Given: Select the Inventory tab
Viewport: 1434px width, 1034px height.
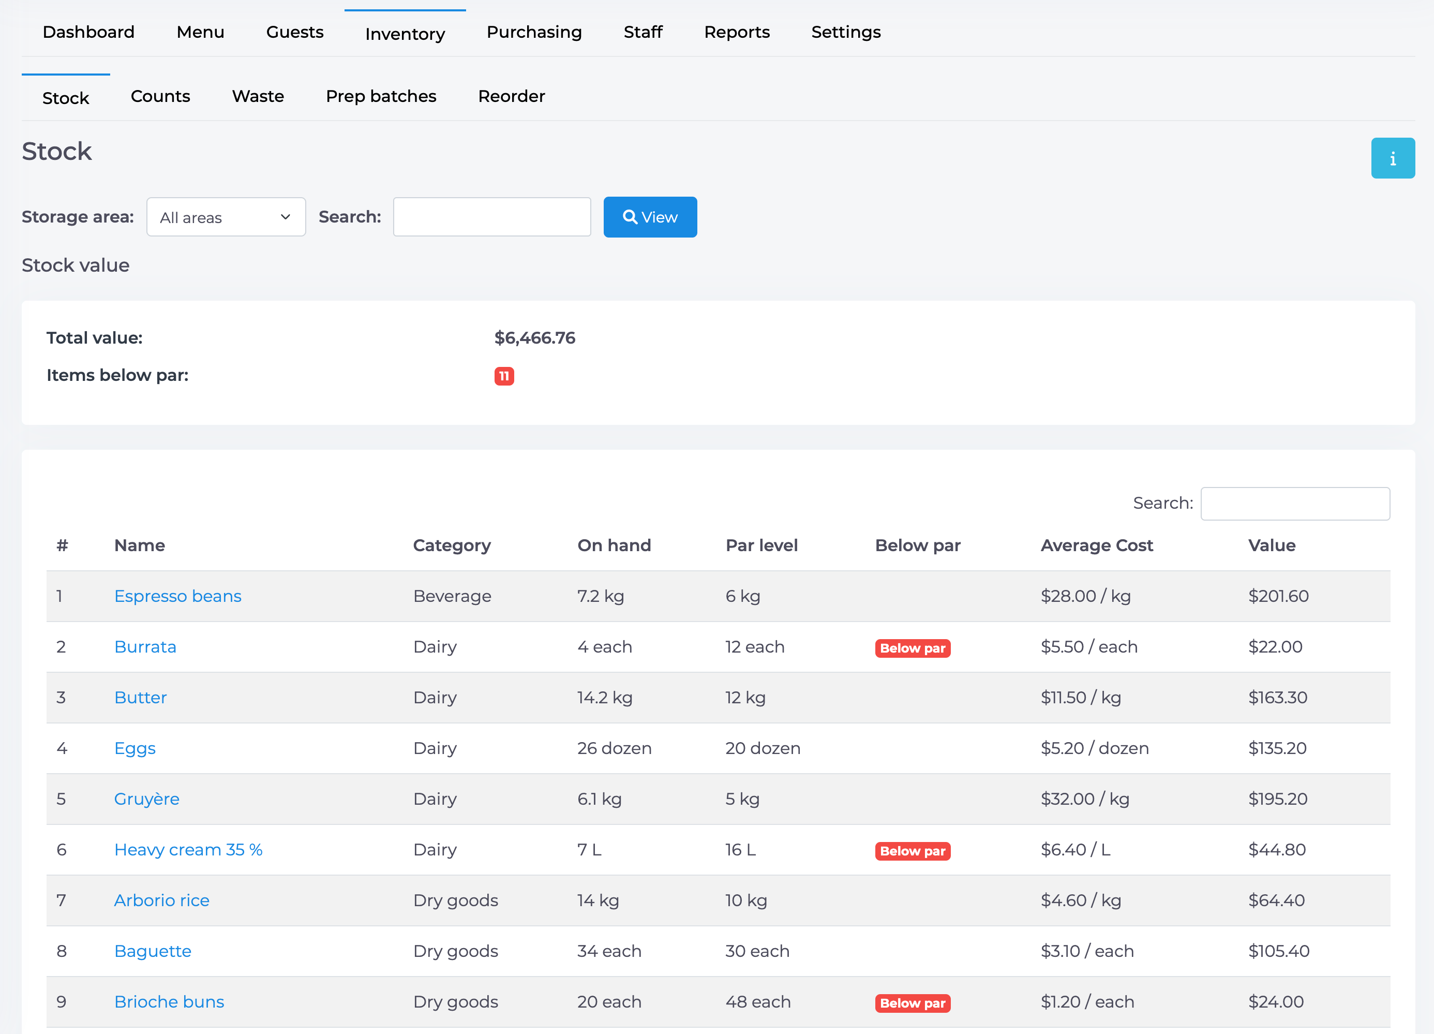Looking at the screenshot, I should pyautogui.click(x=405, y=34).
